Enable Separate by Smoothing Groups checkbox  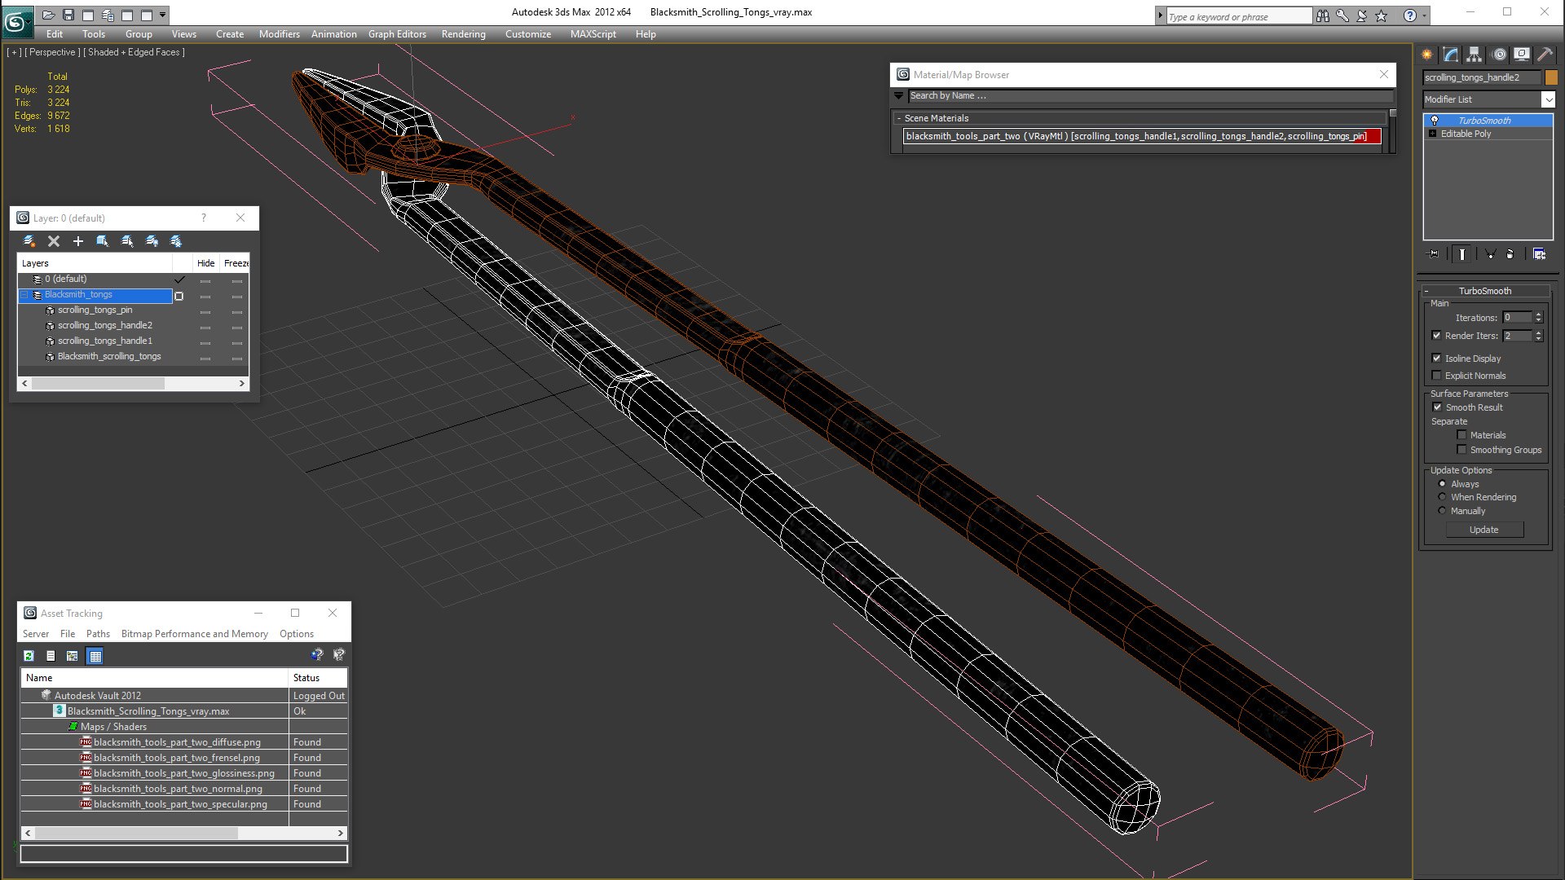[1461, 450]
